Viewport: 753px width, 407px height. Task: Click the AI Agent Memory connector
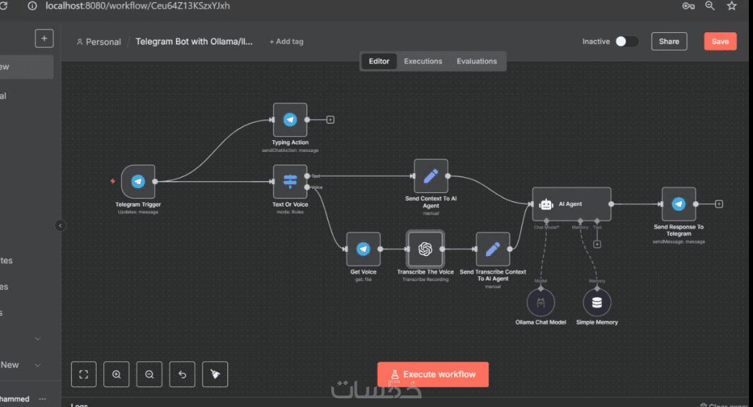(x=580, y=221)
